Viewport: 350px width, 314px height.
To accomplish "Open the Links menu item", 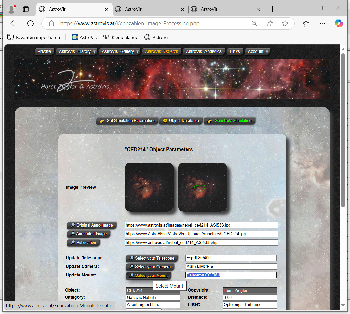I will coord(235,51).
